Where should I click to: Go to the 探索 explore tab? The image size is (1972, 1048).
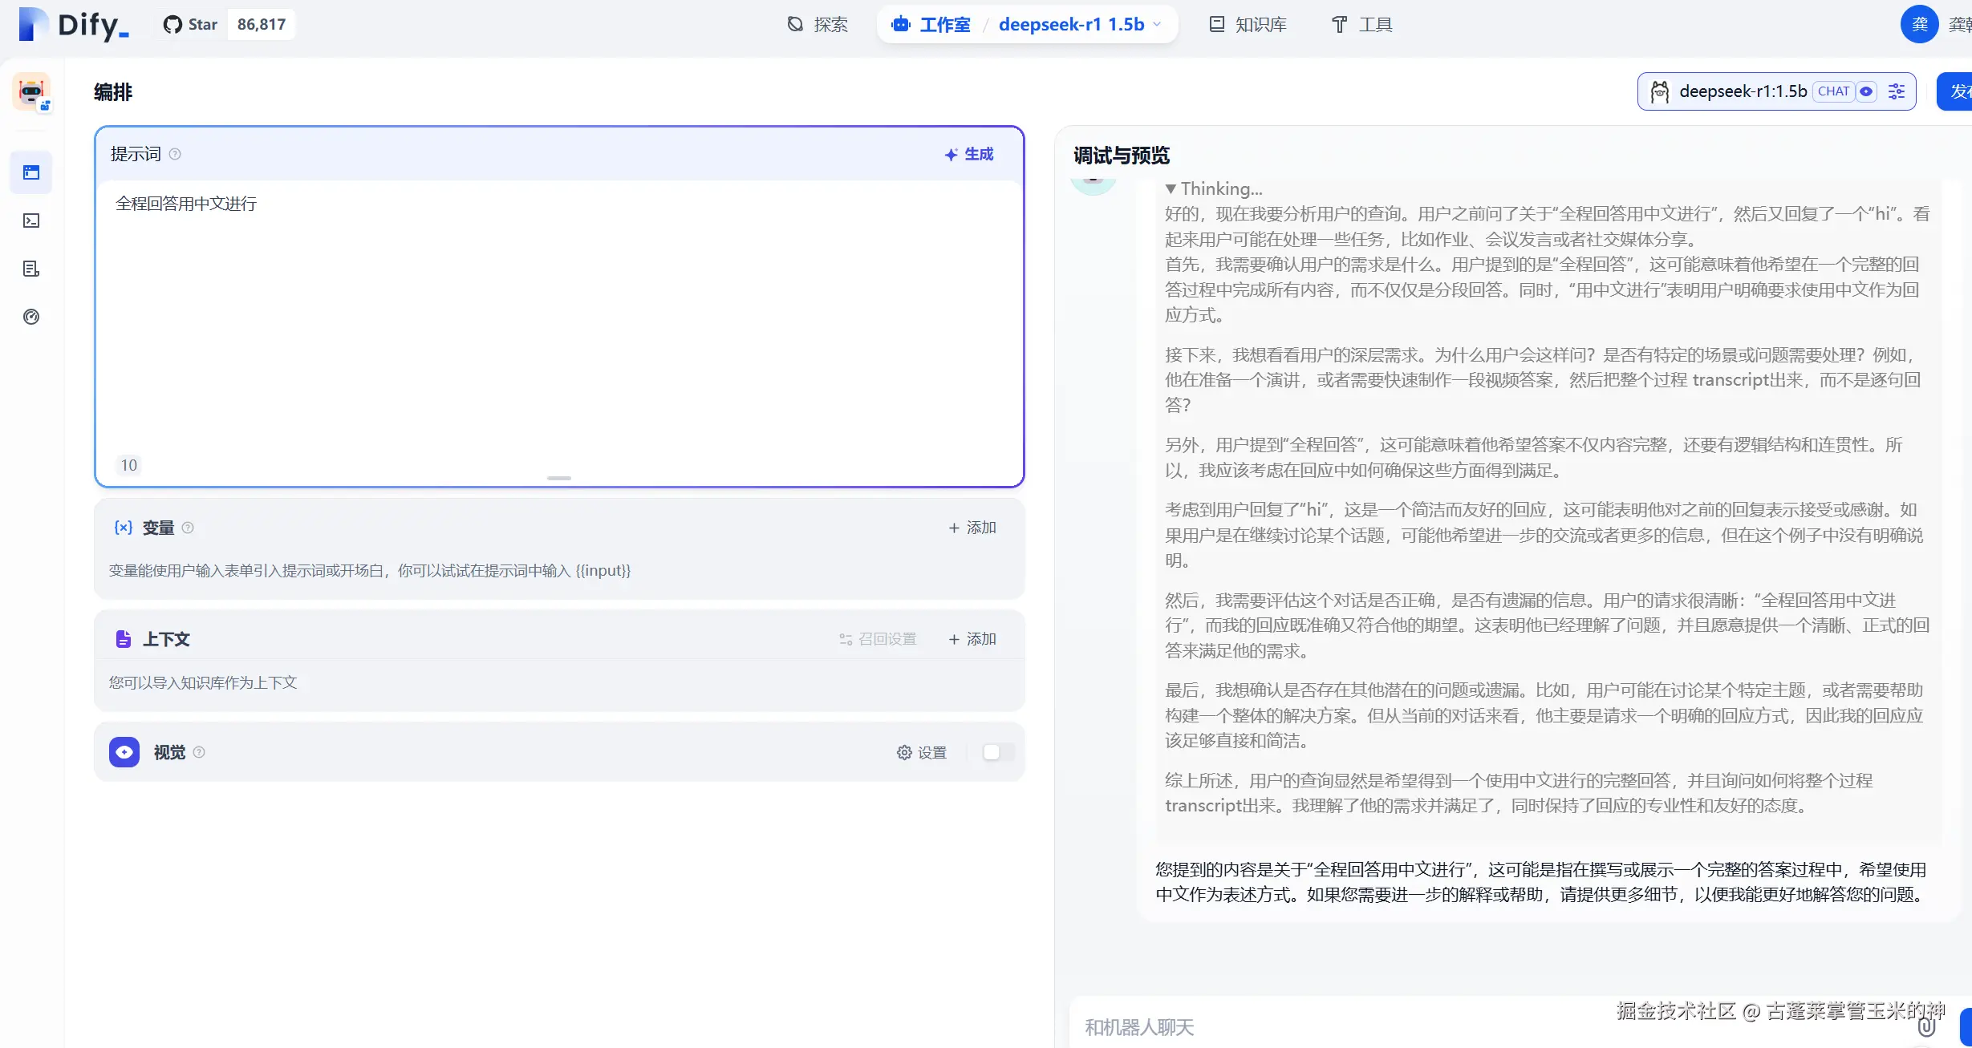point(818,25)
